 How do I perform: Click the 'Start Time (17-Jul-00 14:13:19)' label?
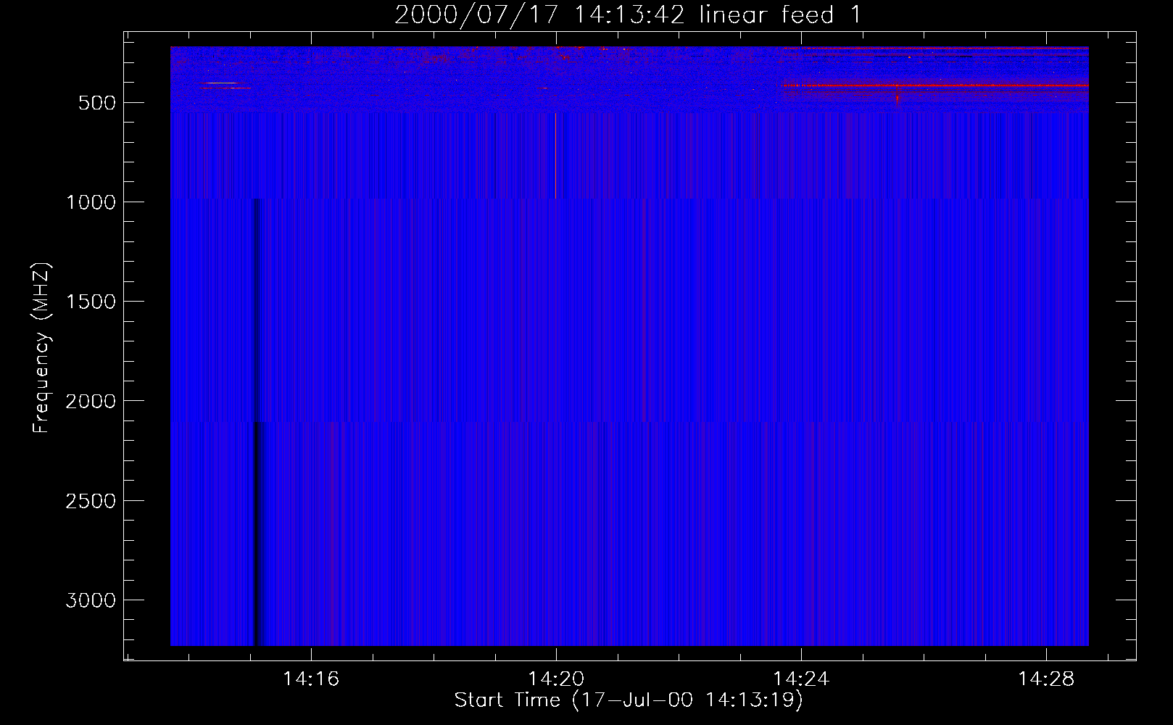coord(629,700)
